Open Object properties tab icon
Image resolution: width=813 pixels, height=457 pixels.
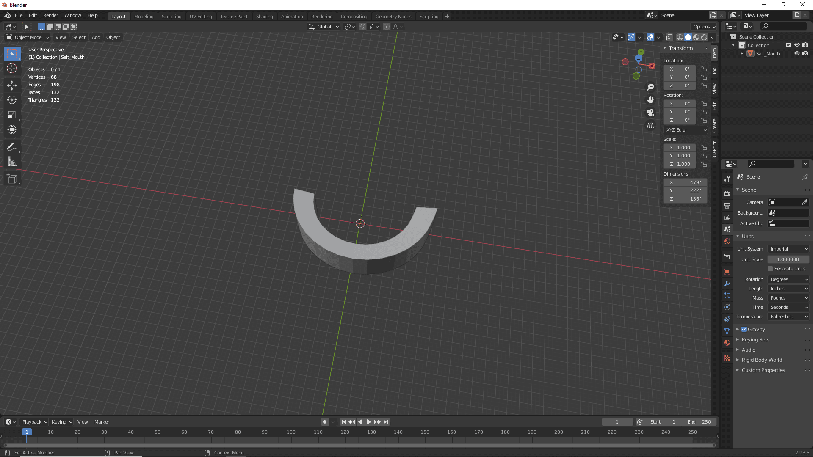[727, 272]
